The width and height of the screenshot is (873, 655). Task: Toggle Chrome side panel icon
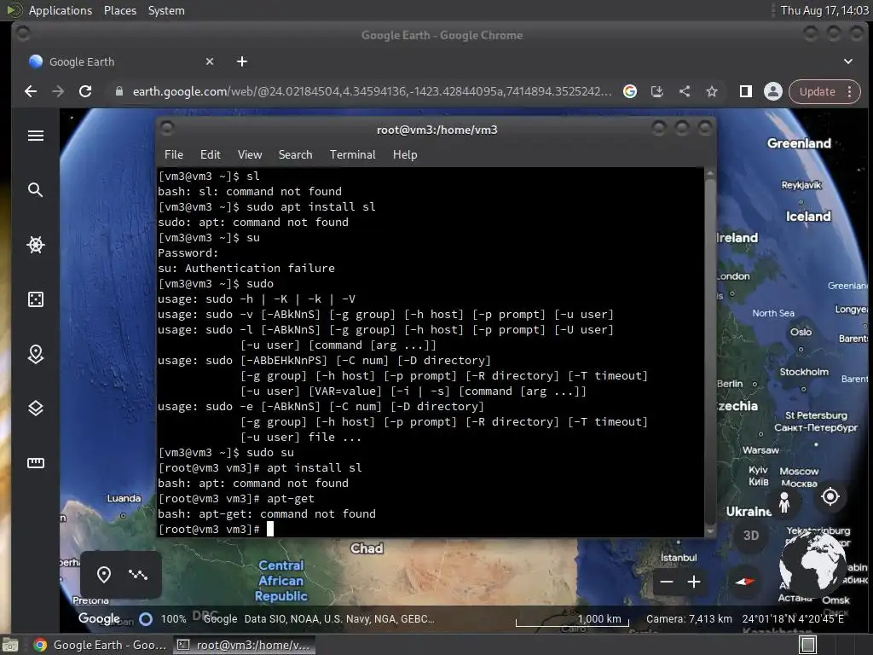click(x=745, y=91)
